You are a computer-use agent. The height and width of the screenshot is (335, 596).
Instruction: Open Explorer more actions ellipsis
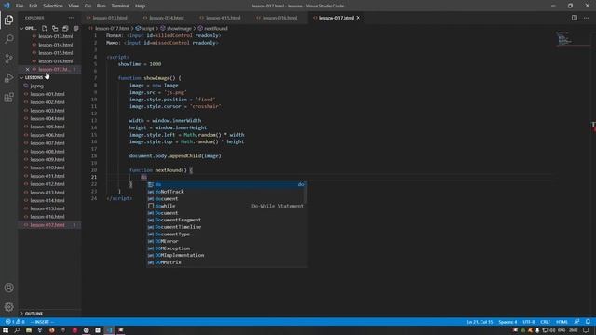coord(72,18)
